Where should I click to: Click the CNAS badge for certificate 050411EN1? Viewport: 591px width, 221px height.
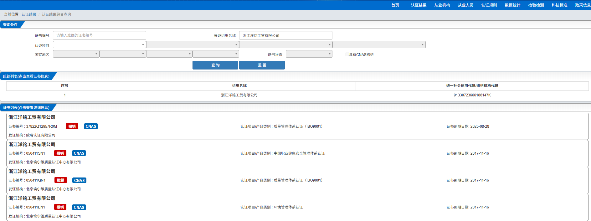point(79,207)
